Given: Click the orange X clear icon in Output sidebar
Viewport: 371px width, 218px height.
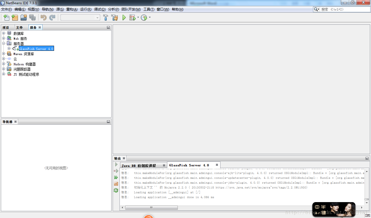Looking at the screenshot, I should tap(116, 184).
